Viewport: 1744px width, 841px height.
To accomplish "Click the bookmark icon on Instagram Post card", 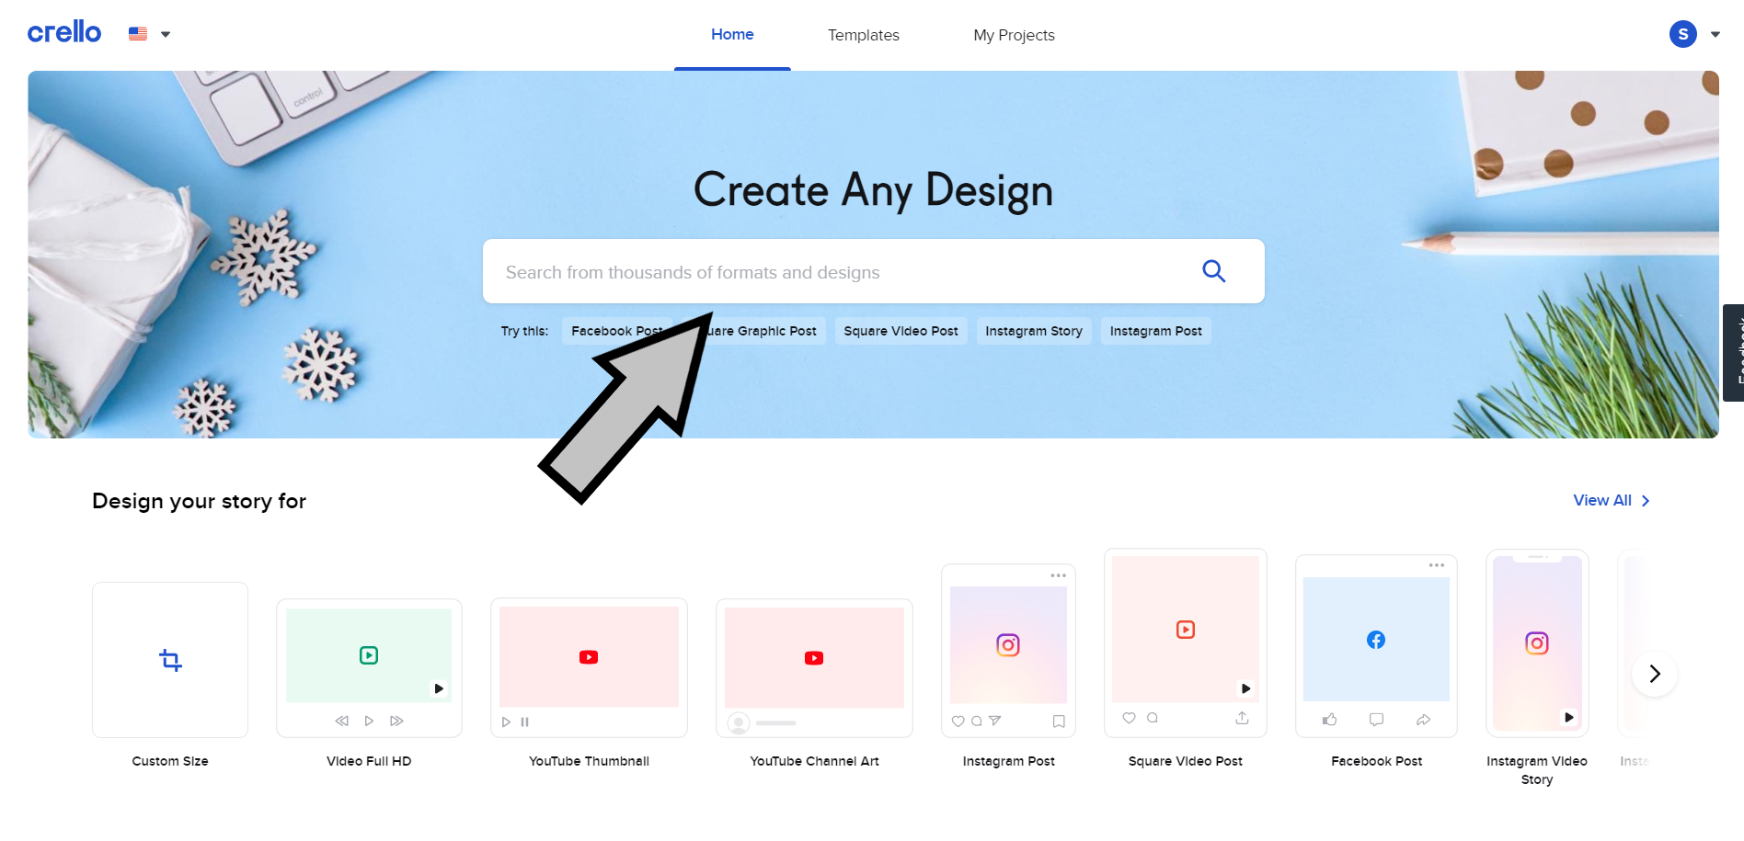I will pyautogui.click(x=1059, y=722).
